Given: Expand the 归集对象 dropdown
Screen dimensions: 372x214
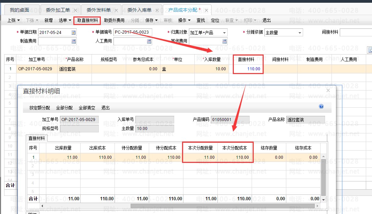Looking at the screenshot, I should point(224,33).
